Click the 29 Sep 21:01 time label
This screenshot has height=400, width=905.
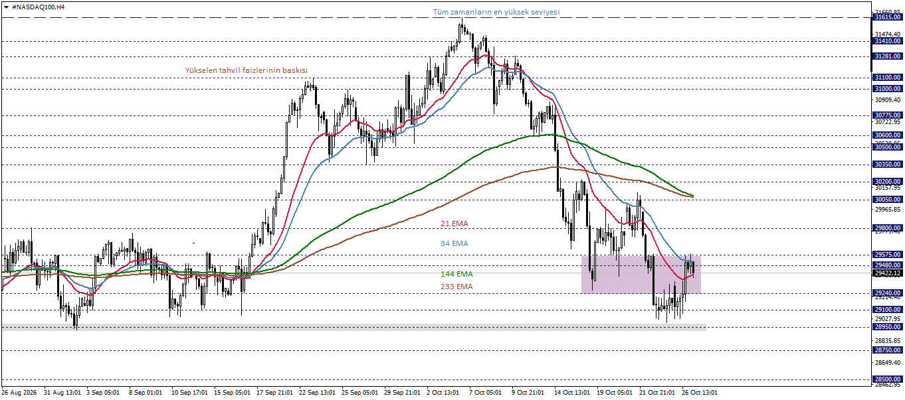402,393
